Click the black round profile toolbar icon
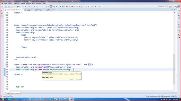 click(18, 6)
